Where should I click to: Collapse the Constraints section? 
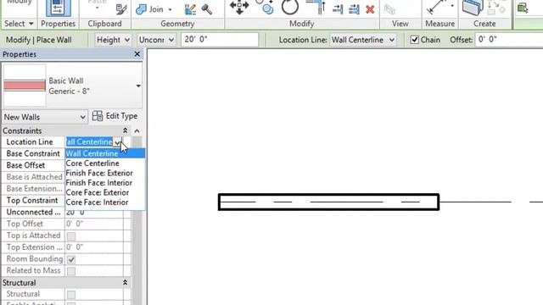click(x=125, y=130)
